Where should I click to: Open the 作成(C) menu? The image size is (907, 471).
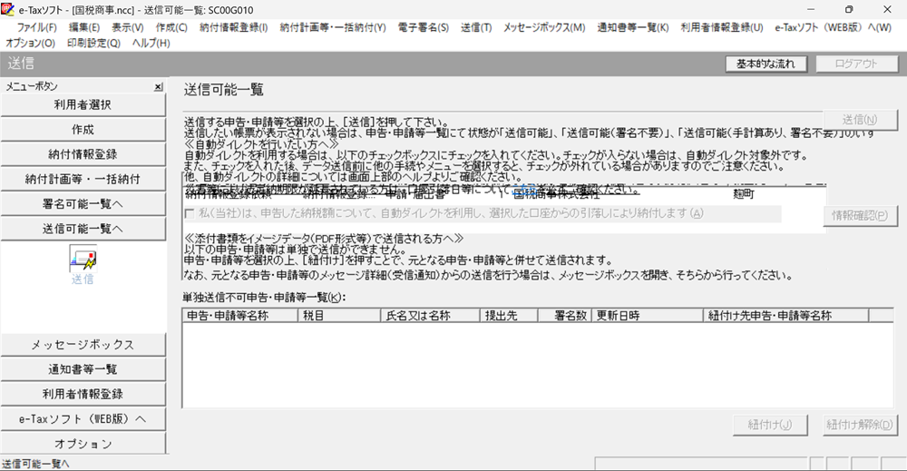171,27
